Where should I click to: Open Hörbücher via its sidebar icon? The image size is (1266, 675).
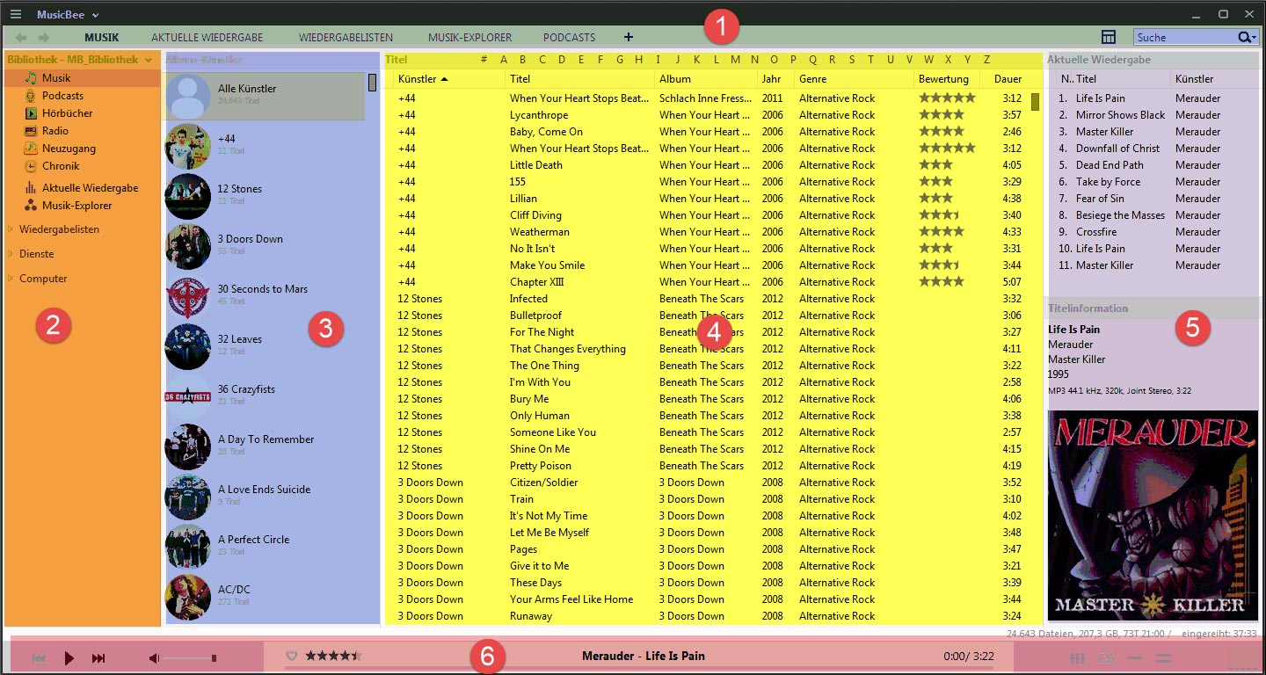pyautogui.click(x=31, y=113)
